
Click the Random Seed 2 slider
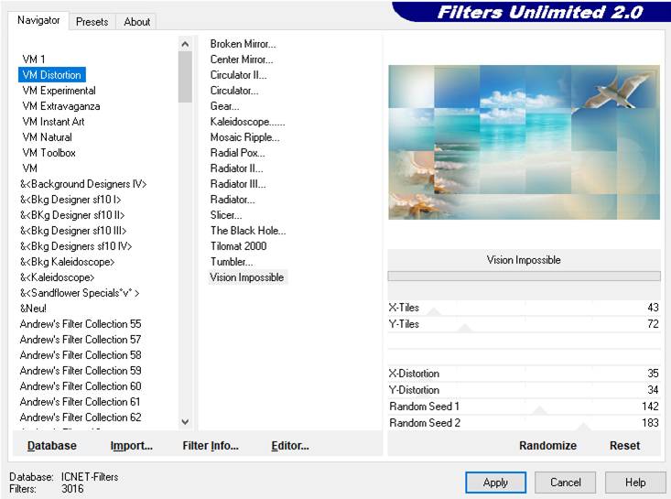pyautogui.click(x=583, y=424)
